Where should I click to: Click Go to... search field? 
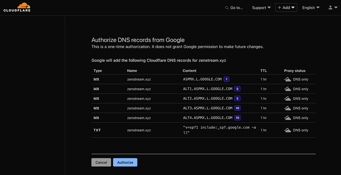pos(237,8)
